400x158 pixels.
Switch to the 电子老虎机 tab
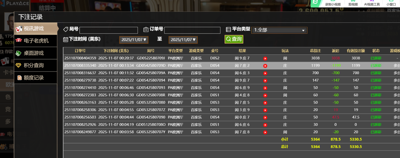pyautogui.click(x=36, y=41)
